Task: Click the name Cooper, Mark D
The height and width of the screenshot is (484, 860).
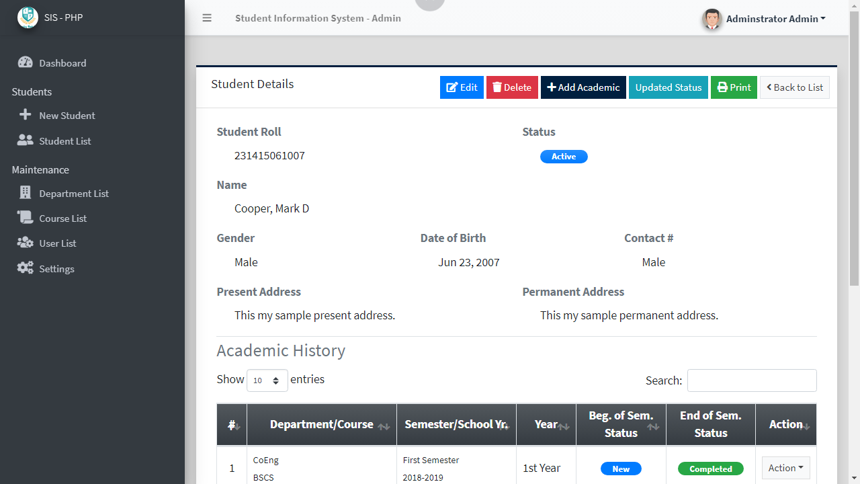Action: pyautogui.click(x=271, y=208)
